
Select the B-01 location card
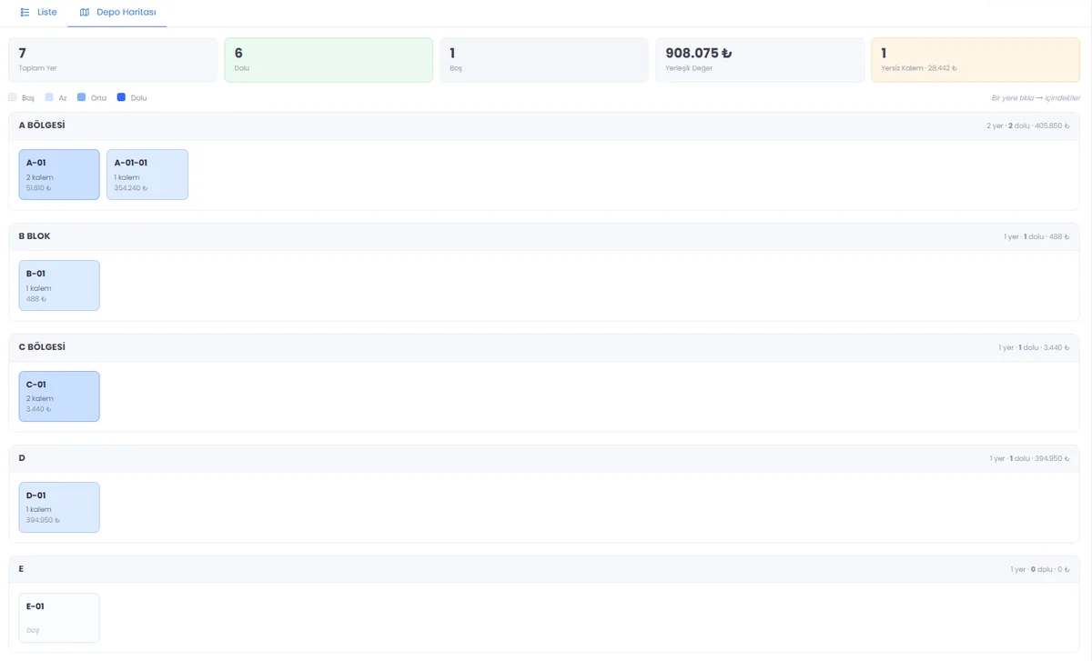pos(59,285)
